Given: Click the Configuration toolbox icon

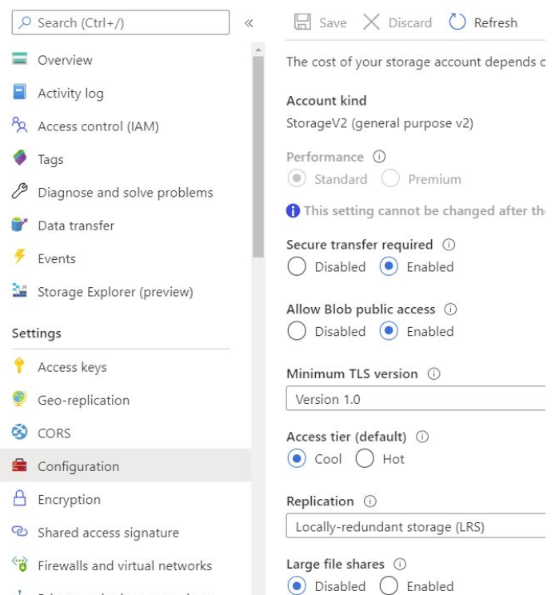Looking at the screenshot, I should coord(19,465).
